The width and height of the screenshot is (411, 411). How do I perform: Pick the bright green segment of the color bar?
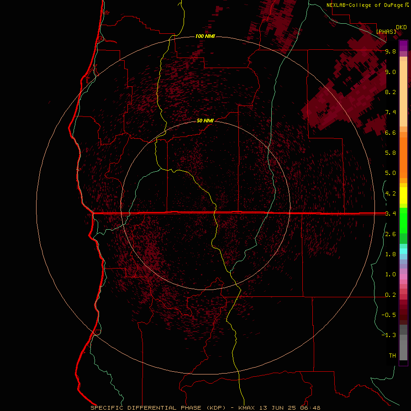[x=403, y=220]
